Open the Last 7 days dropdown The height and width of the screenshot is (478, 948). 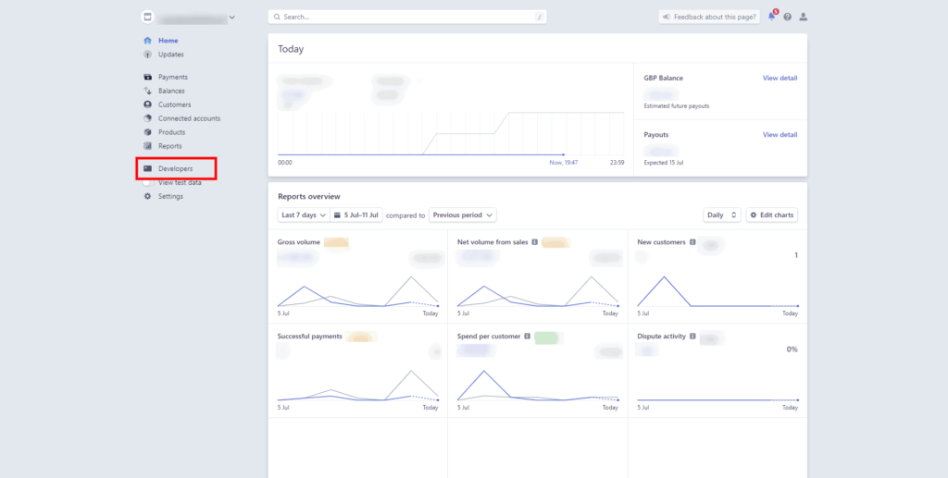coord(303,215)
